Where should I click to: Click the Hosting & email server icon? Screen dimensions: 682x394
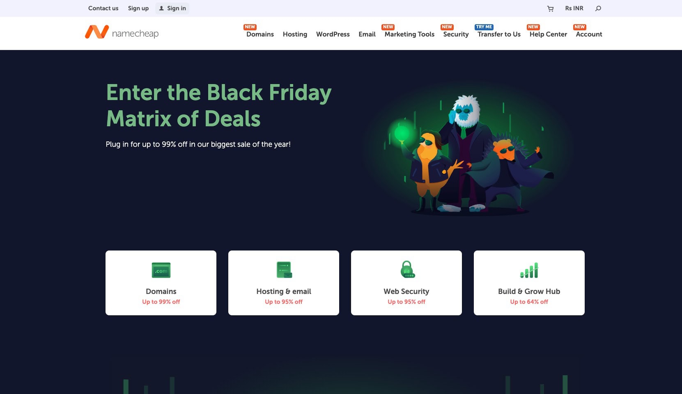tap(284, 270)
